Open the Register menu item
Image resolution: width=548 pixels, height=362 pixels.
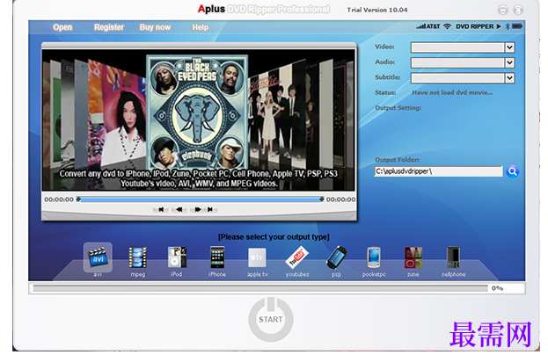click(109, 27)
